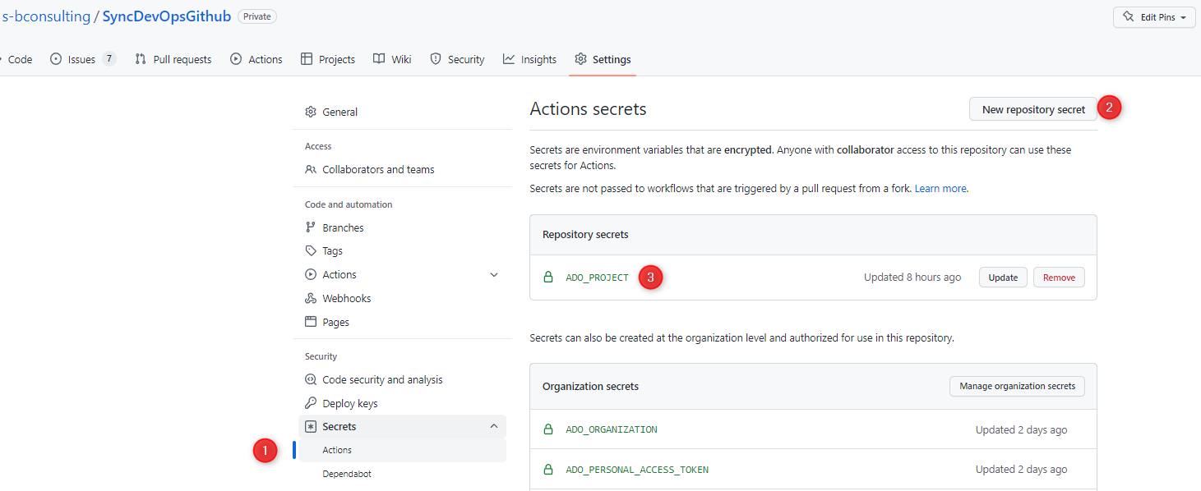Open the Edit Pins dropdown
Screen dimensions: 1201x491
pos(1153,16)
